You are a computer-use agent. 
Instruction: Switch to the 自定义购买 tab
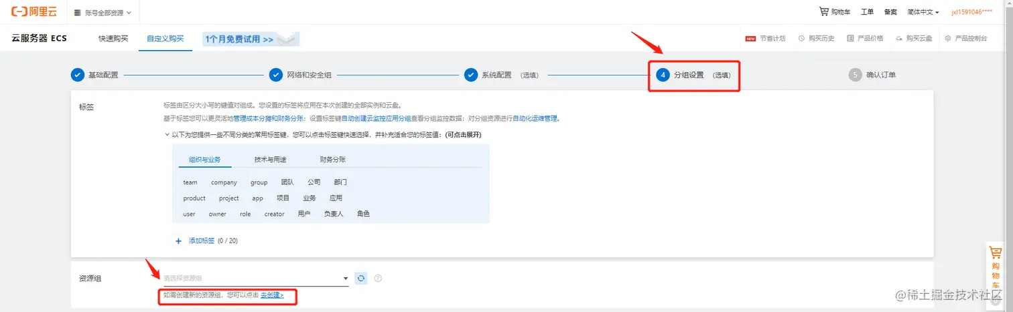[165, 39]
